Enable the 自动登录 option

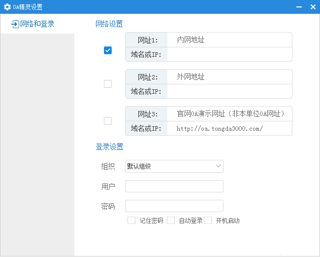coord(171,220)
